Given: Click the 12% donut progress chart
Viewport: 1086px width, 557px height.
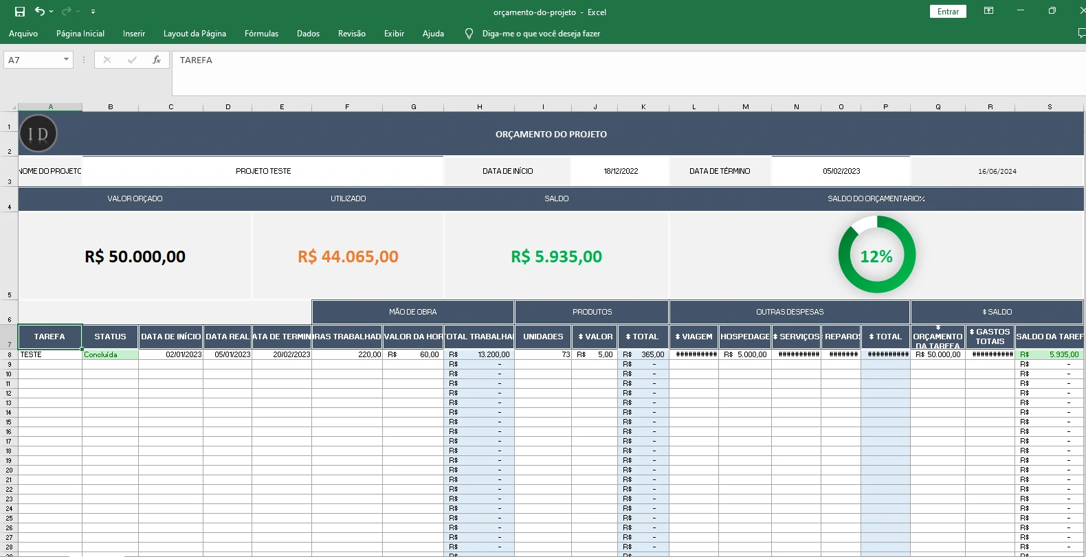Looking at the screenshot, I should point(876,255).
